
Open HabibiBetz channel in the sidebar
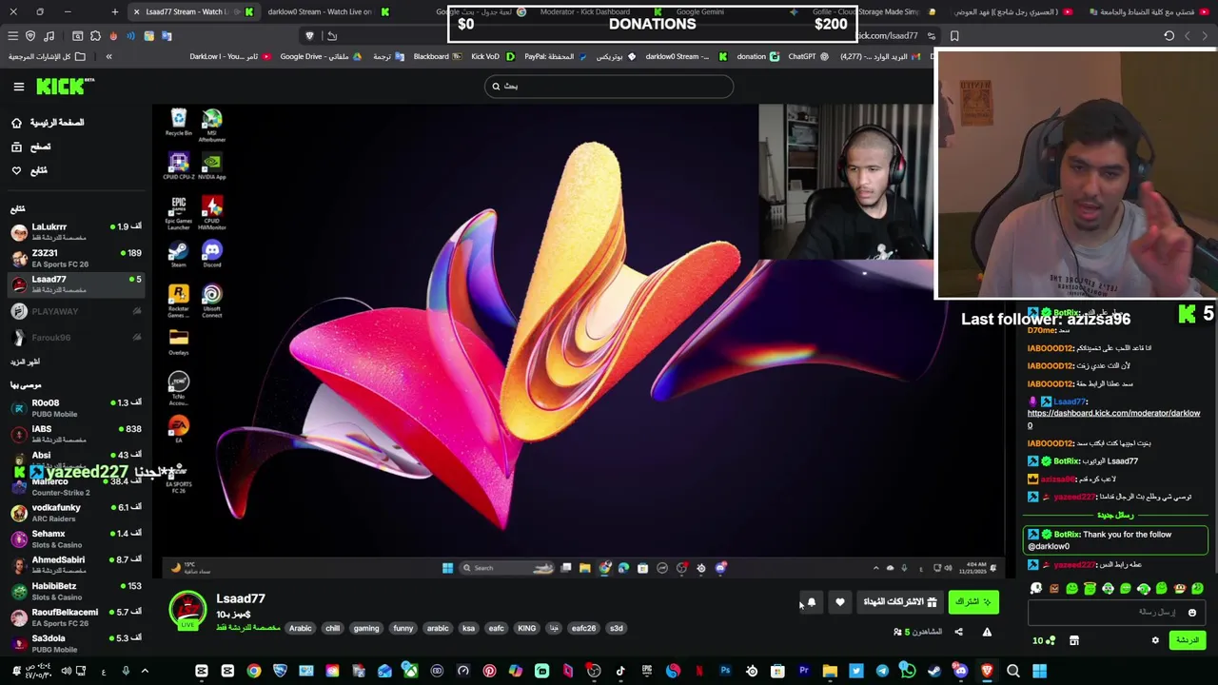click(76, 591)
